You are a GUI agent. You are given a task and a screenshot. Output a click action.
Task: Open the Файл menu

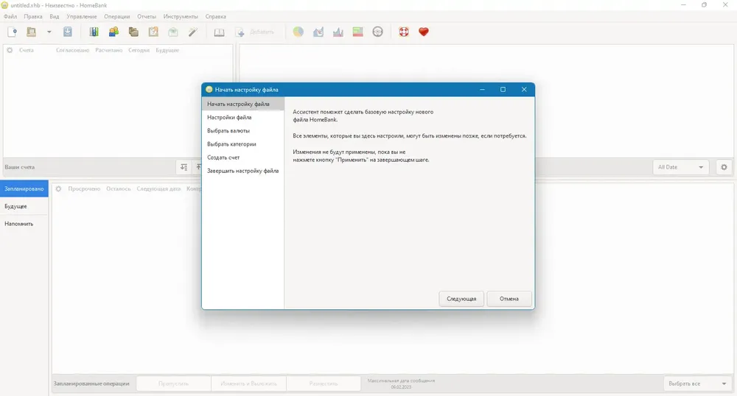tap(10, 16)
